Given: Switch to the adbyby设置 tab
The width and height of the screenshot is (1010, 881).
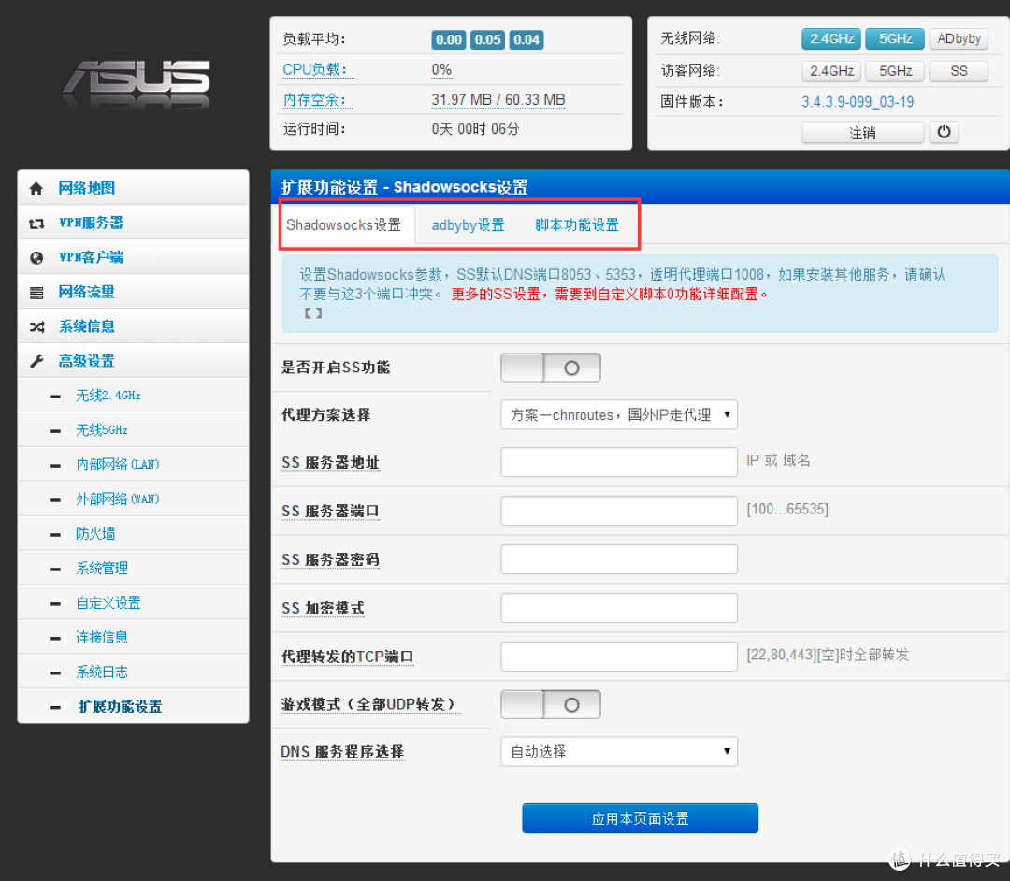Looking at the screenshot, I should 468,224.
